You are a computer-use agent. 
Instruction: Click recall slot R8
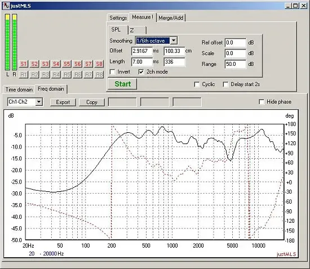[x=99, y=75]
